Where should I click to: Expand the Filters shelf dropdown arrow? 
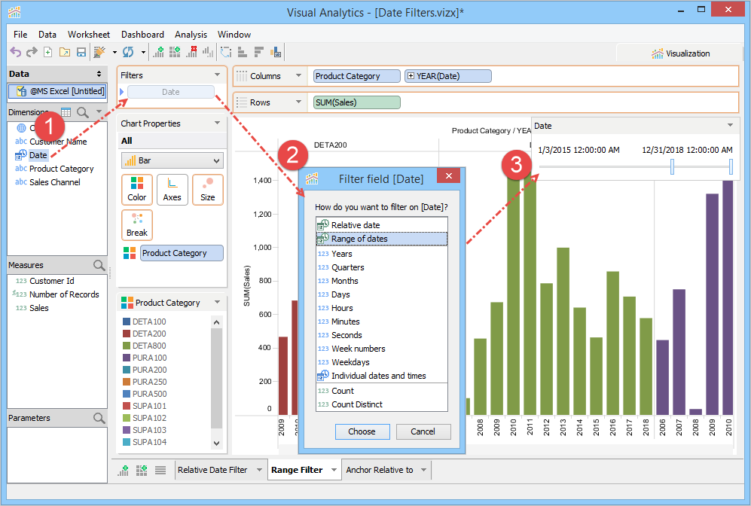coord(218,75)
